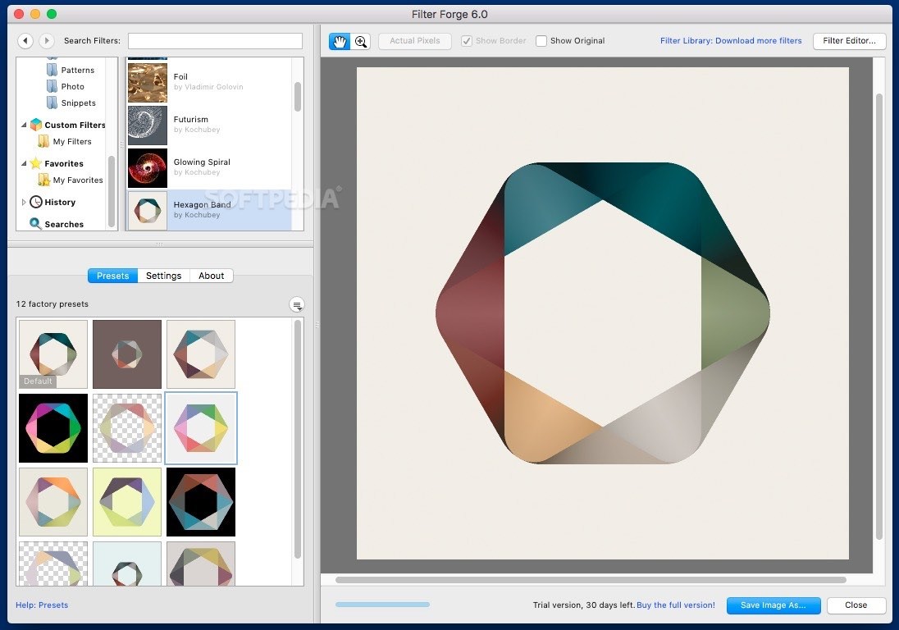The image size is (899, 630).
Task: Select the Hand pan tool
Action: point(339,40)
